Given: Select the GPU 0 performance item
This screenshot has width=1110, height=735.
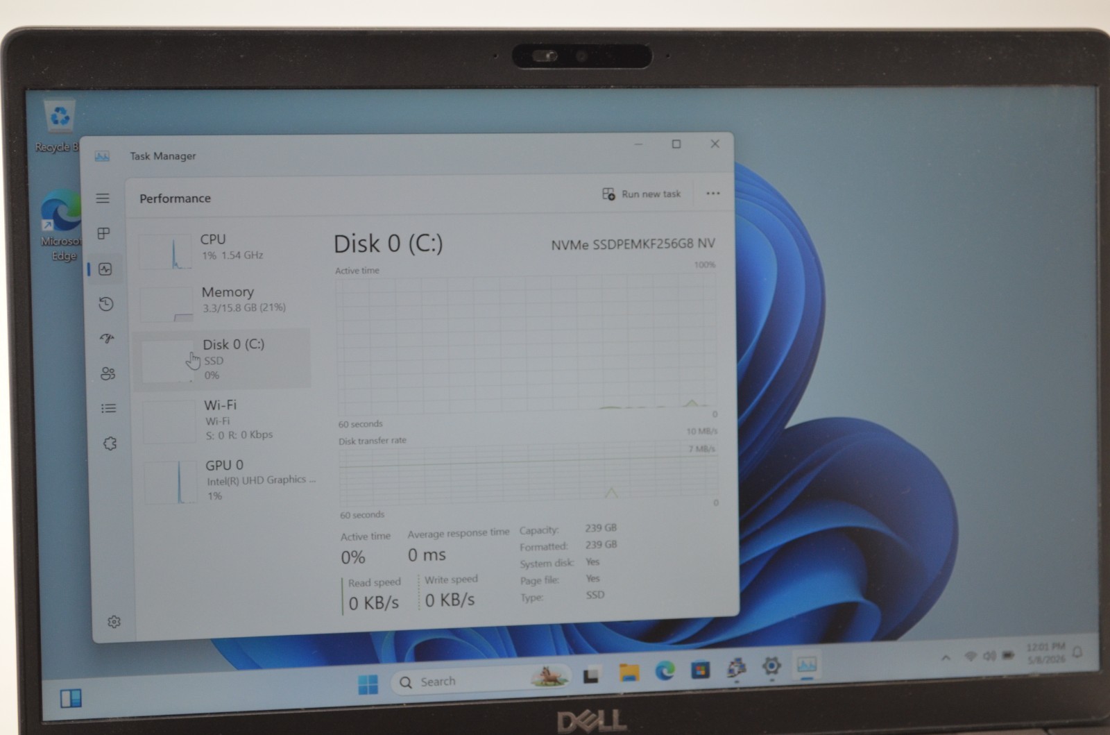Looking at the screenshot, I should 229,480.
